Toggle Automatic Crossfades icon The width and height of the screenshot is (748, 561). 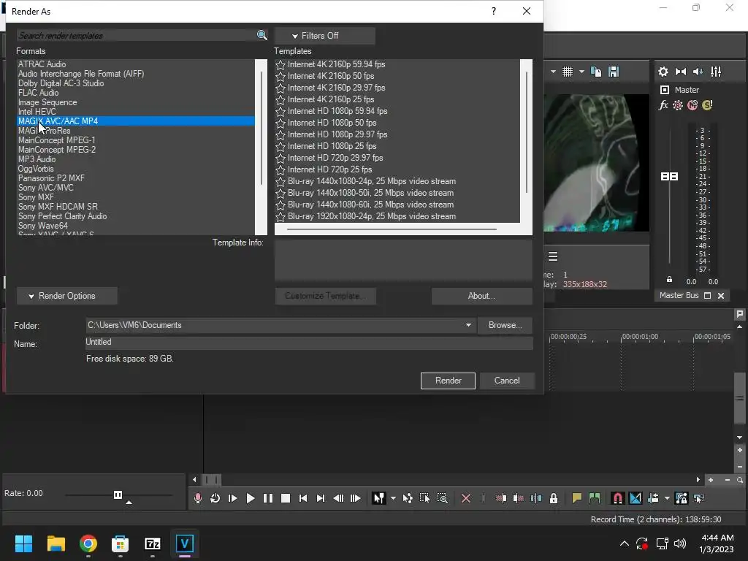click(x=636, y=498)
